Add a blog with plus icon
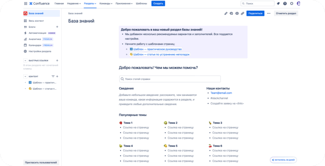This screenshot has width=325, height=166. 57,27
